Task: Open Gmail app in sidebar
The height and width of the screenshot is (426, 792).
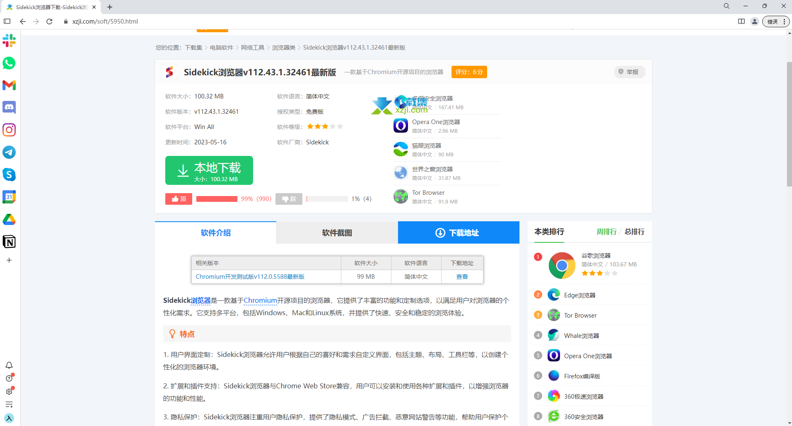Action: (x=9, y=85)
